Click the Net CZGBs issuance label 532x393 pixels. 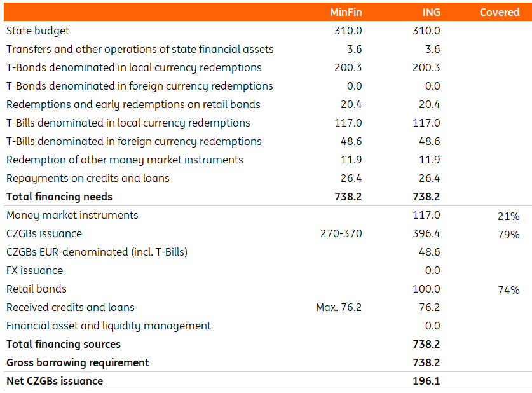55,381
